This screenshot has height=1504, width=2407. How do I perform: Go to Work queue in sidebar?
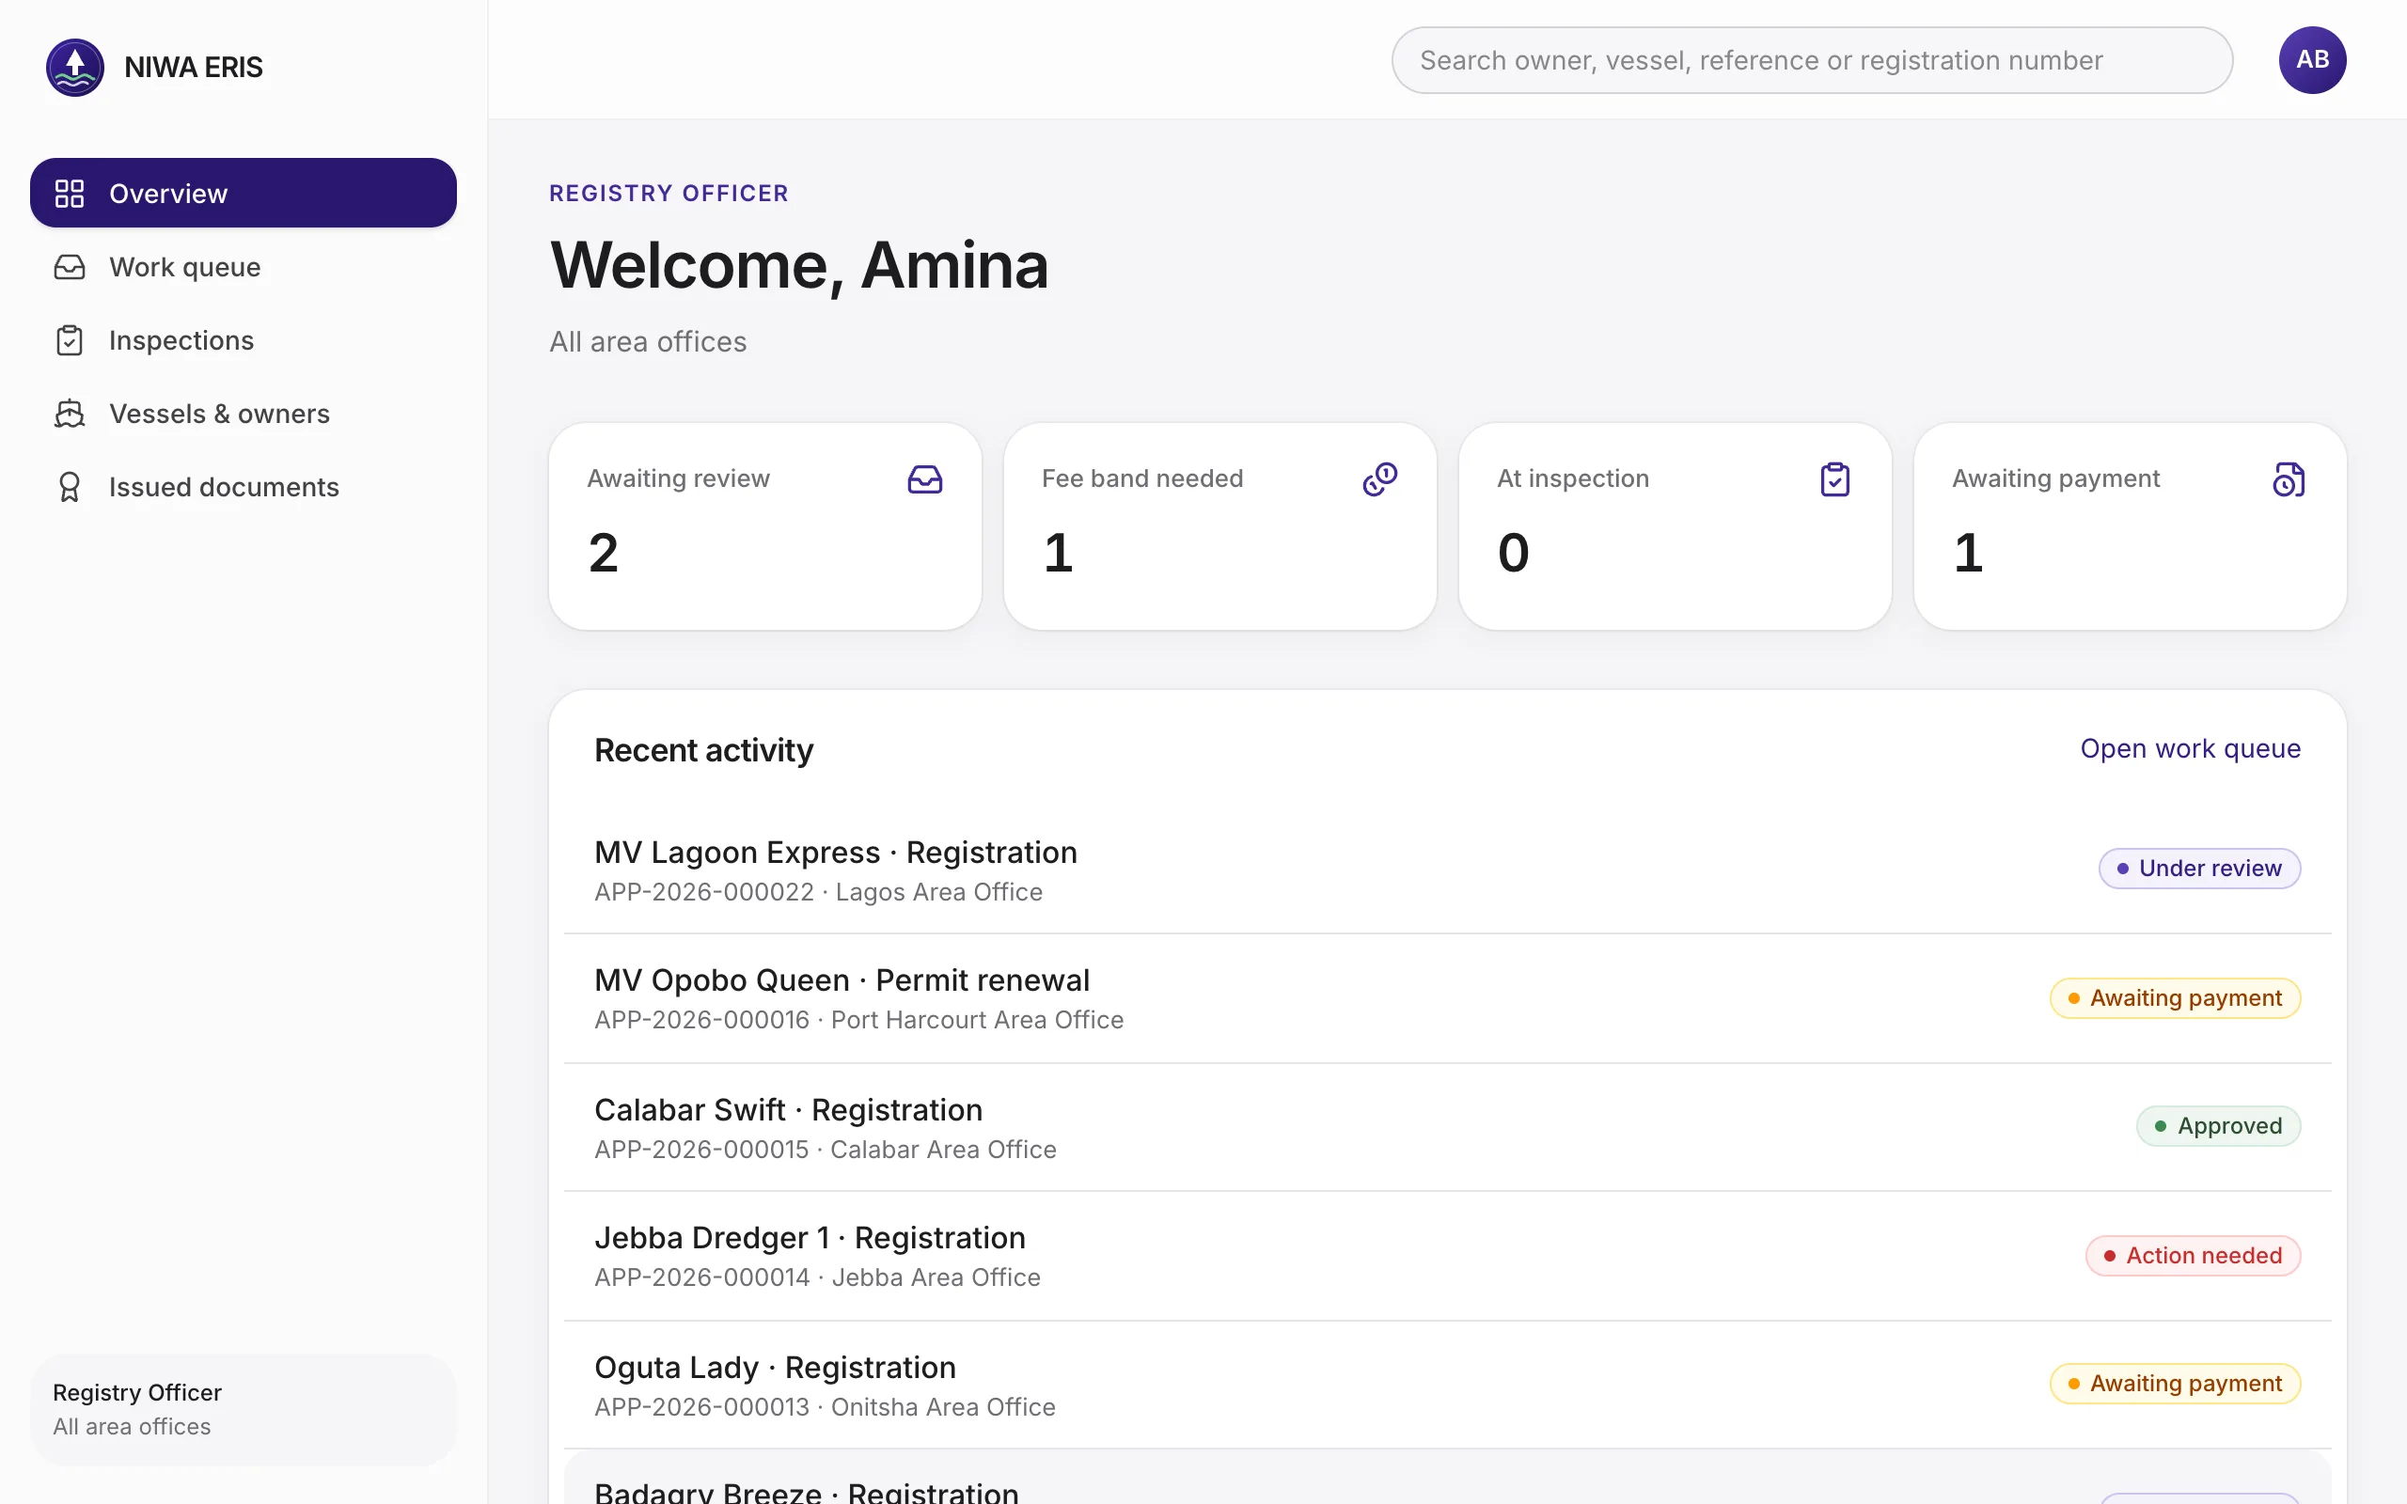coord(244,267)
